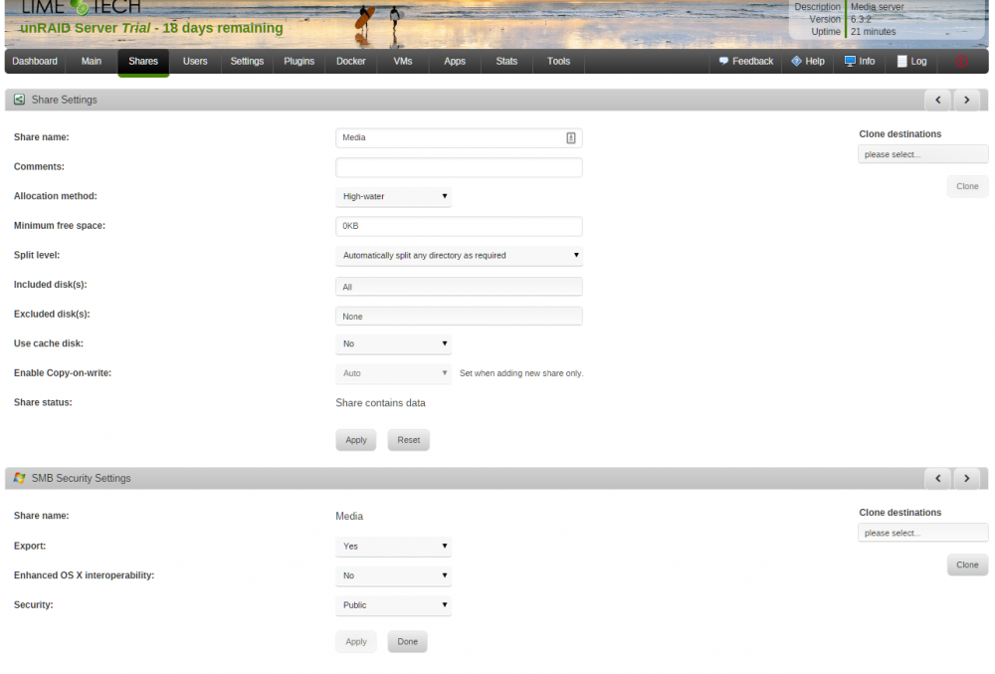
Task: Select the Shares tab
Action: coord(143,62)
